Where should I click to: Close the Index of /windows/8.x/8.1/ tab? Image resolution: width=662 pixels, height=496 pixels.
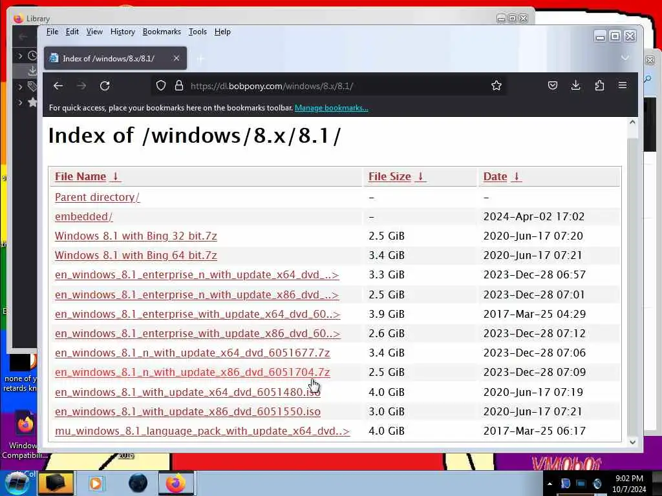pyautogui.click(x=176, y=58)
